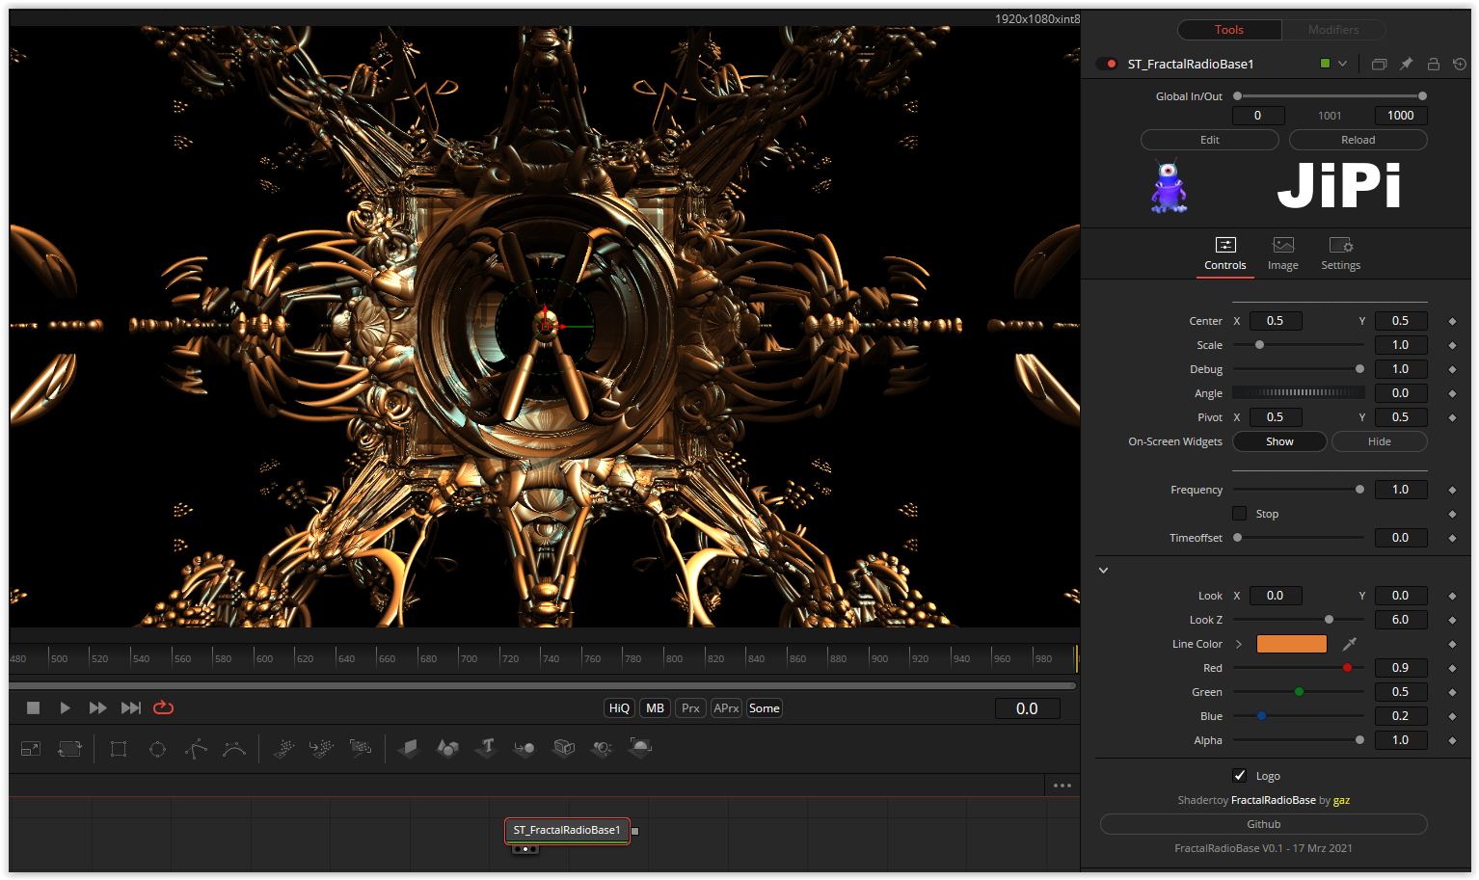Hide the on-screen widgets
Screen dimensions: 1479x880
click(1380, 441)
